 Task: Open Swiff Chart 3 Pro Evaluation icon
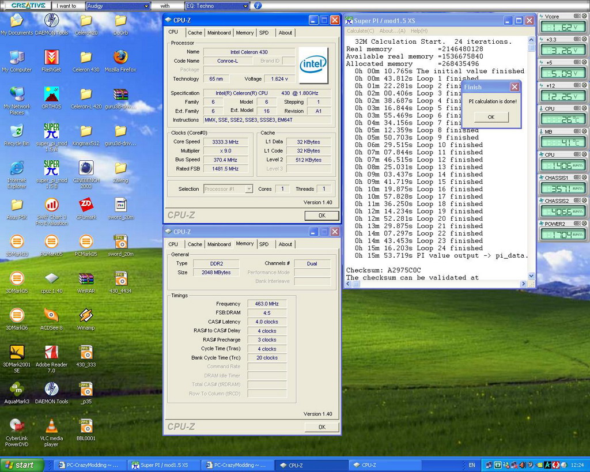pos(51,211)
